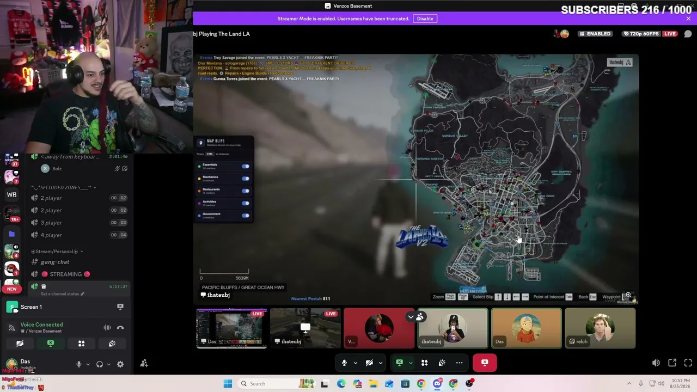The height and width of the screenshot is (392, 697).
Task: Collapse the SECLUDED ZONES category
Action: coord(63,187)
